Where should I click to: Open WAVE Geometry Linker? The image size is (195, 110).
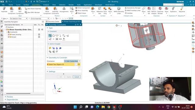(119, 10)
